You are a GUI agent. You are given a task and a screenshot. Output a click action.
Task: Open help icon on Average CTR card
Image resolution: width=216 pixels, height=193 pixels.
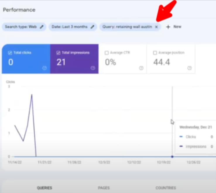[141, 68]
